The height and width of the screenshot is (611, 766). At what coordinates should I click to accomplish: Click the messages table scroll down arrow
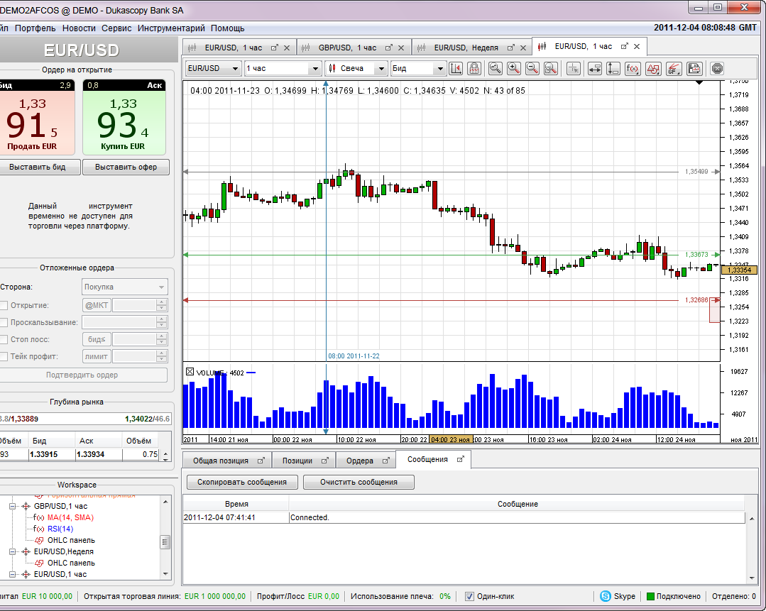[752, 578]
